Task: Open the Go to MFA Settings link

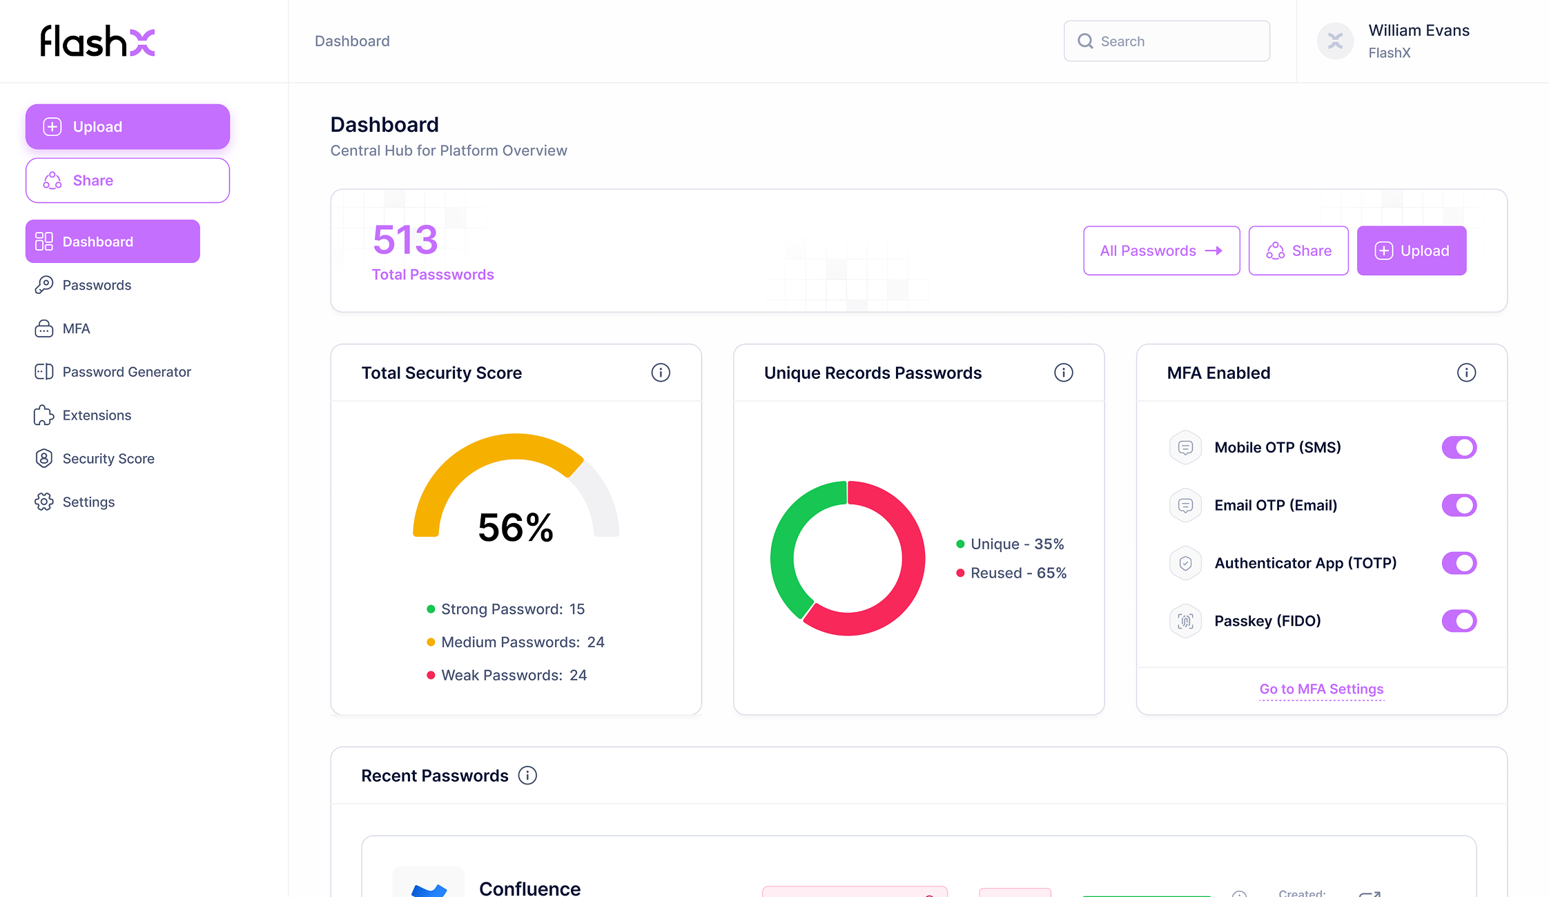Action: coord(1321,689)
